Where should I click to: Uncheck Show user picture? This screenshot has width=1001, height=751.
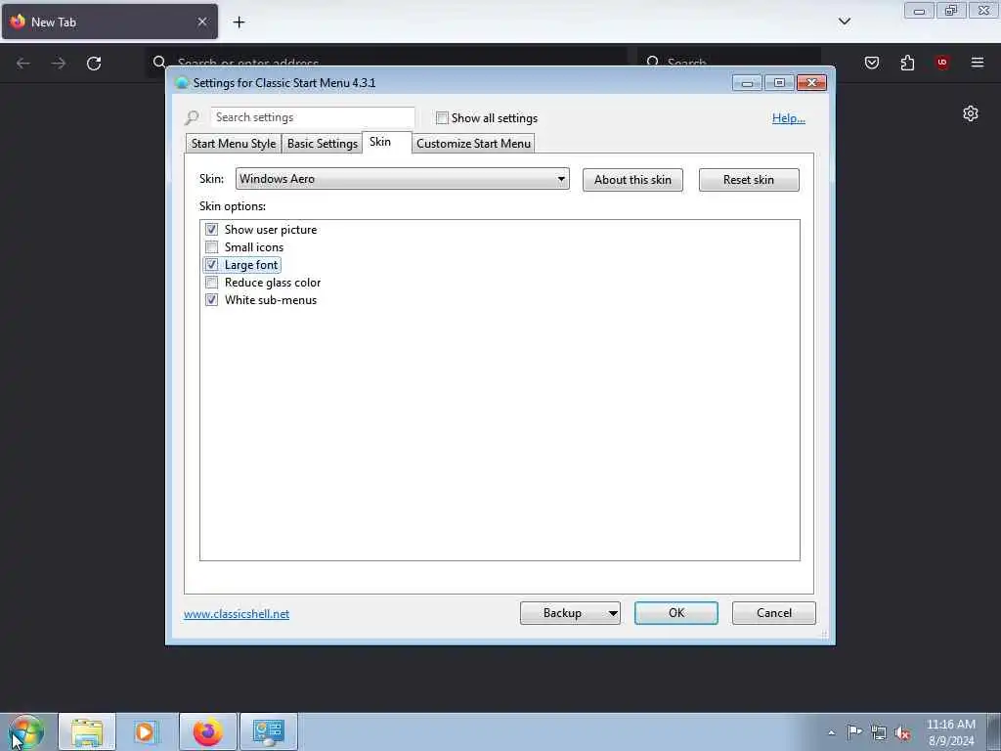pos(211,229)
